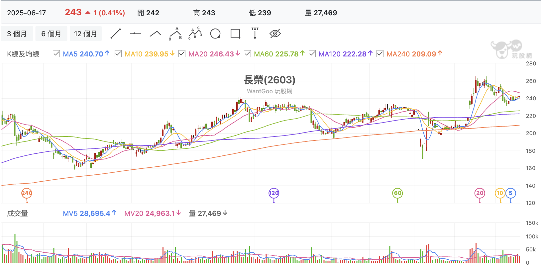Click the header volume 量 27,469
541x267 pixels.
click(321, 13)
